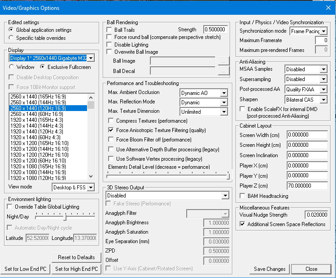Click the Player X (cm) field
The image size is (336, 278).
point(307,166)
